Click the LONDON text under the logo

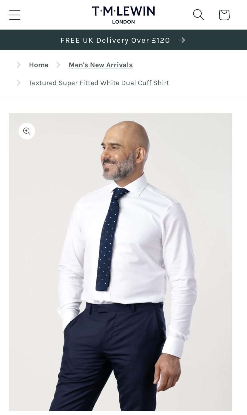[123, 22]
